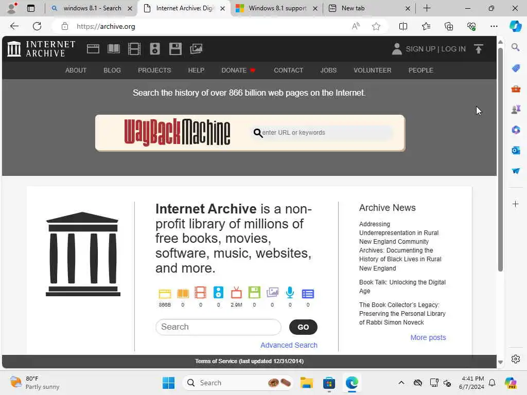Open Edge sidebar search icon
This screenshot has height=395, width=527.
(516, 48)
